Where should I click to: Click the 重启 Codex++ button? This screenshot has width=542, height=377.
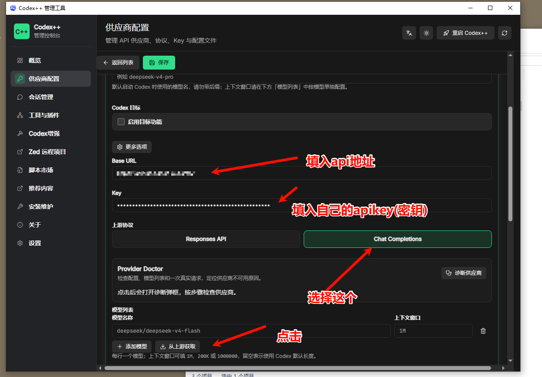pos(465,33)
